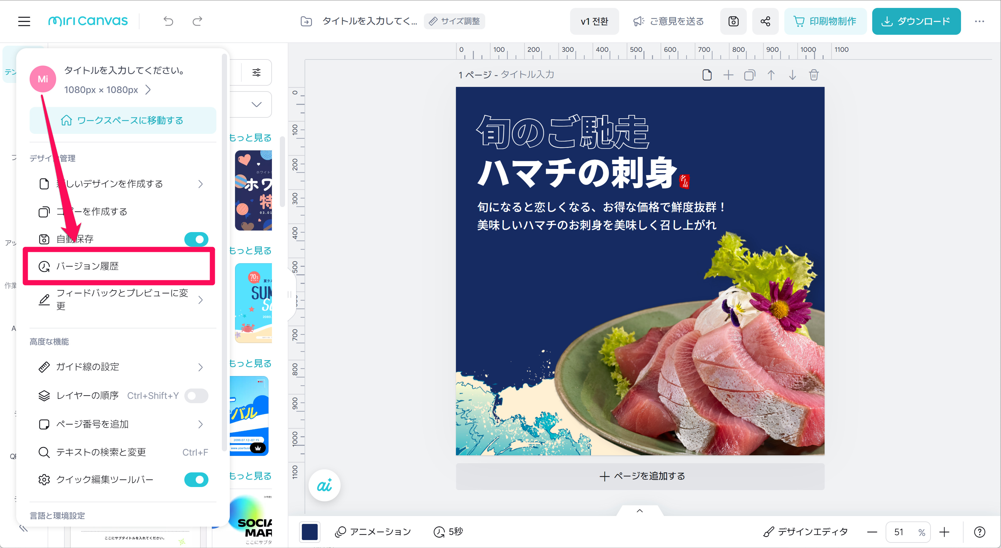Enable the レイヤーの順序 toggle
1001x548 pixels.
196,395
